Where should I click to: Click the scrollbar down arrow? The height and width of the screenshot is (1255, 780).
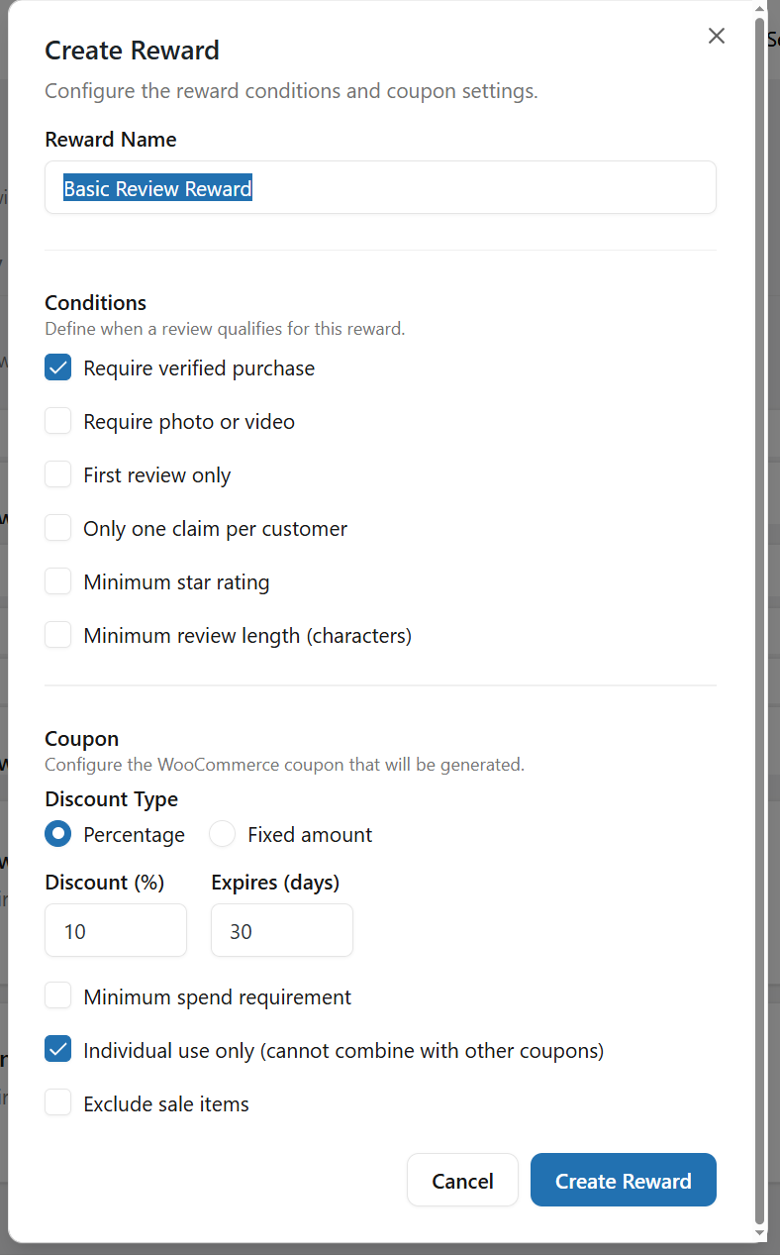tap(760, 1234)
